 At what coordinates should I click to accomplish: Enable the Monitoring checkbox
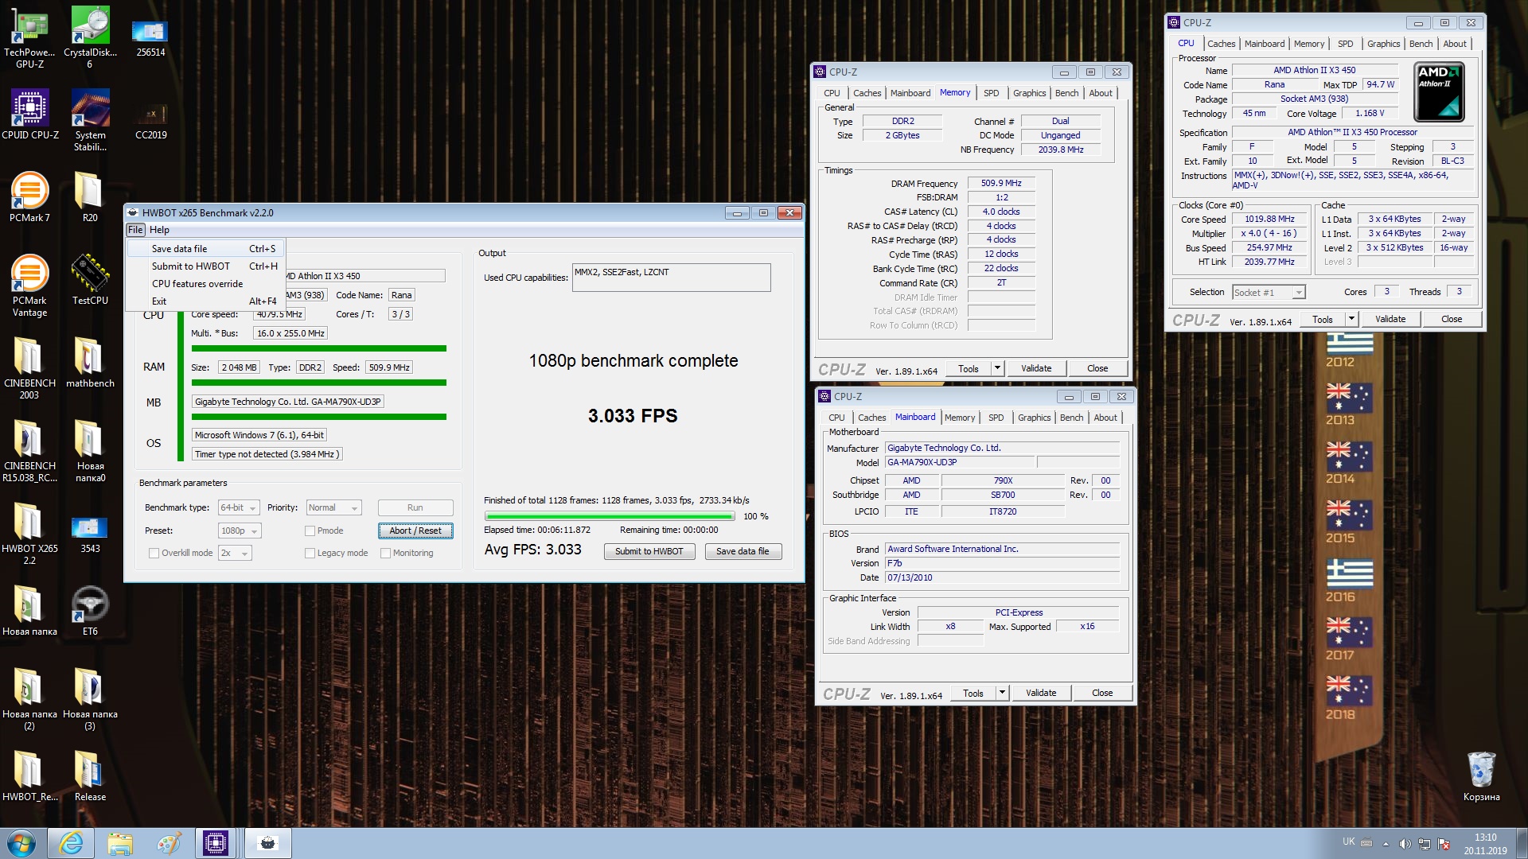(385, 554)
